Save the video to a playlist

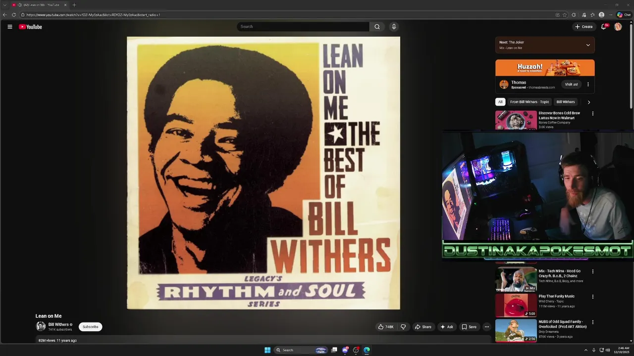tap(469, 327)
